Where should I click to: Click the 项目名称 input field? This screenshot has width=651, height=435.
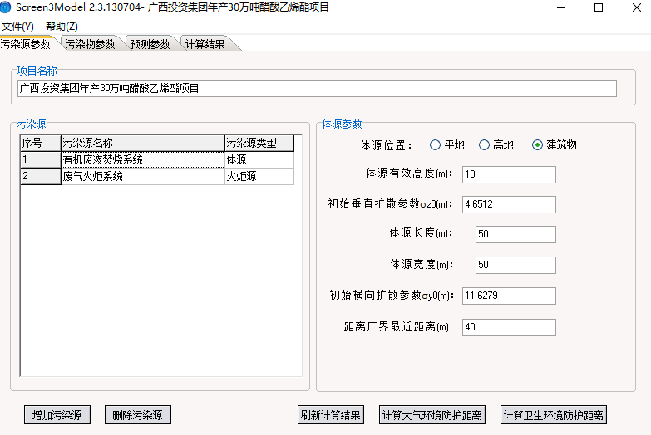click(318, 88)
